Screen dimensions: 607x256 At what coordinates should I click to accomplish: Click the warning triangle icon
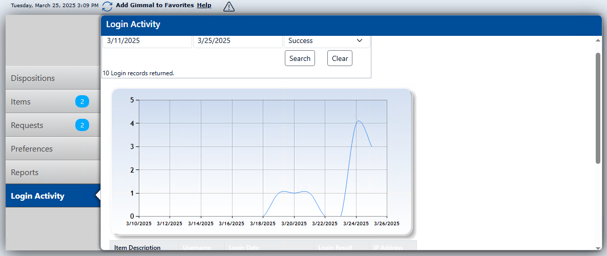(229, 7)
